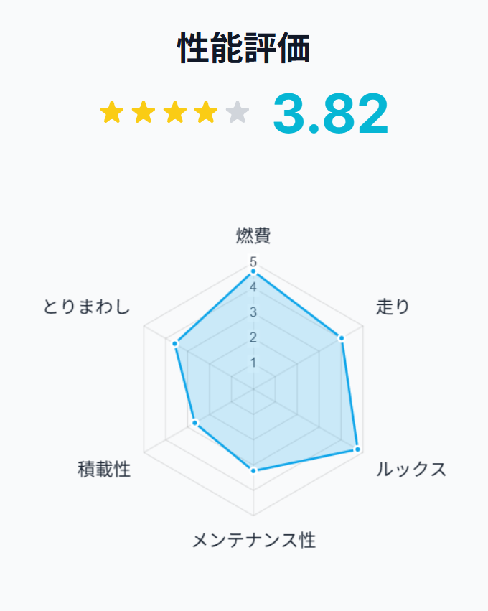The width and height of the screenshot is (488, 611).
Task: Select the 積載性 data point on radar chart
Action: pyautogui.click(x=195, y=423)
